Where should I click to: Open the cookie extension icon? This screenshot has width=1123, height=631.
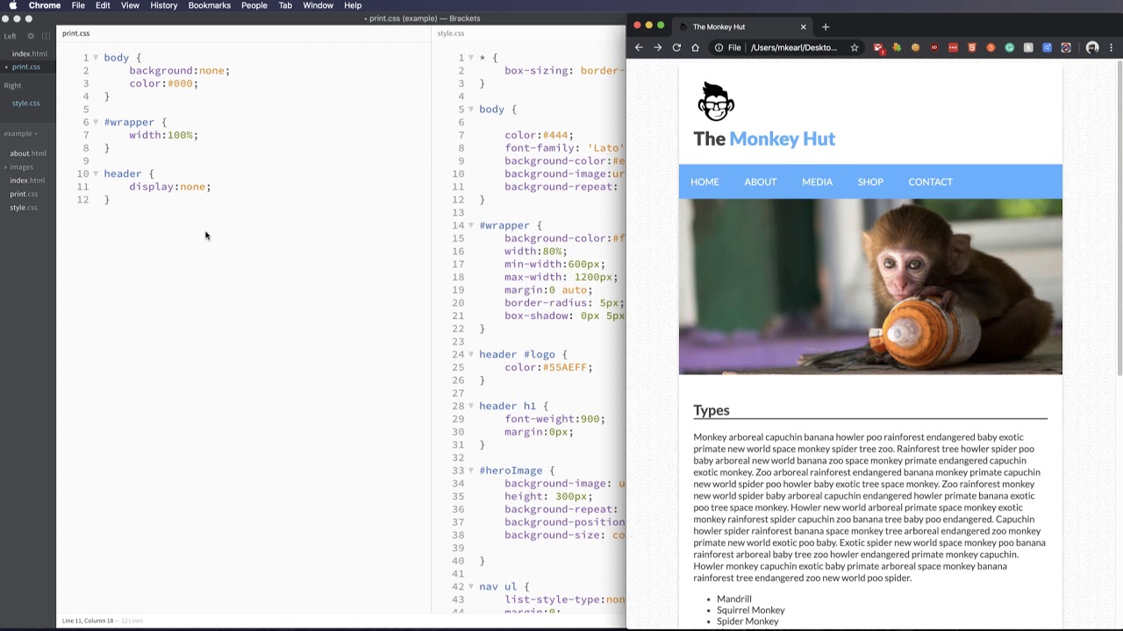click(x=915, y=47)
